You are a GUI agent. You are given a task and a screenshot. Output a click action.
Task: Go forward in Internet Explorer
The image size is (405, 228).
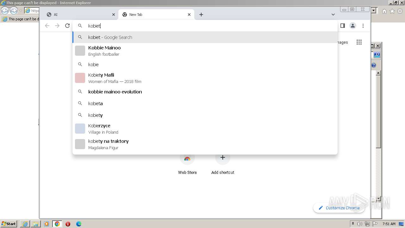click(14, 10)
